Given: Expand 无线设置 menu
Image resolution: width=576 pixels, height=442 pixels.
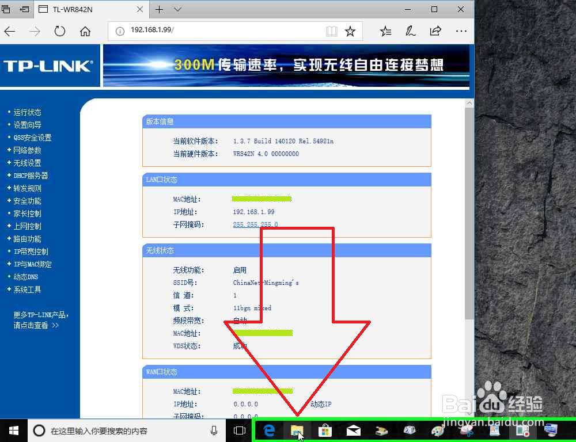Looking at the screenshot, I should coord(27,163).
